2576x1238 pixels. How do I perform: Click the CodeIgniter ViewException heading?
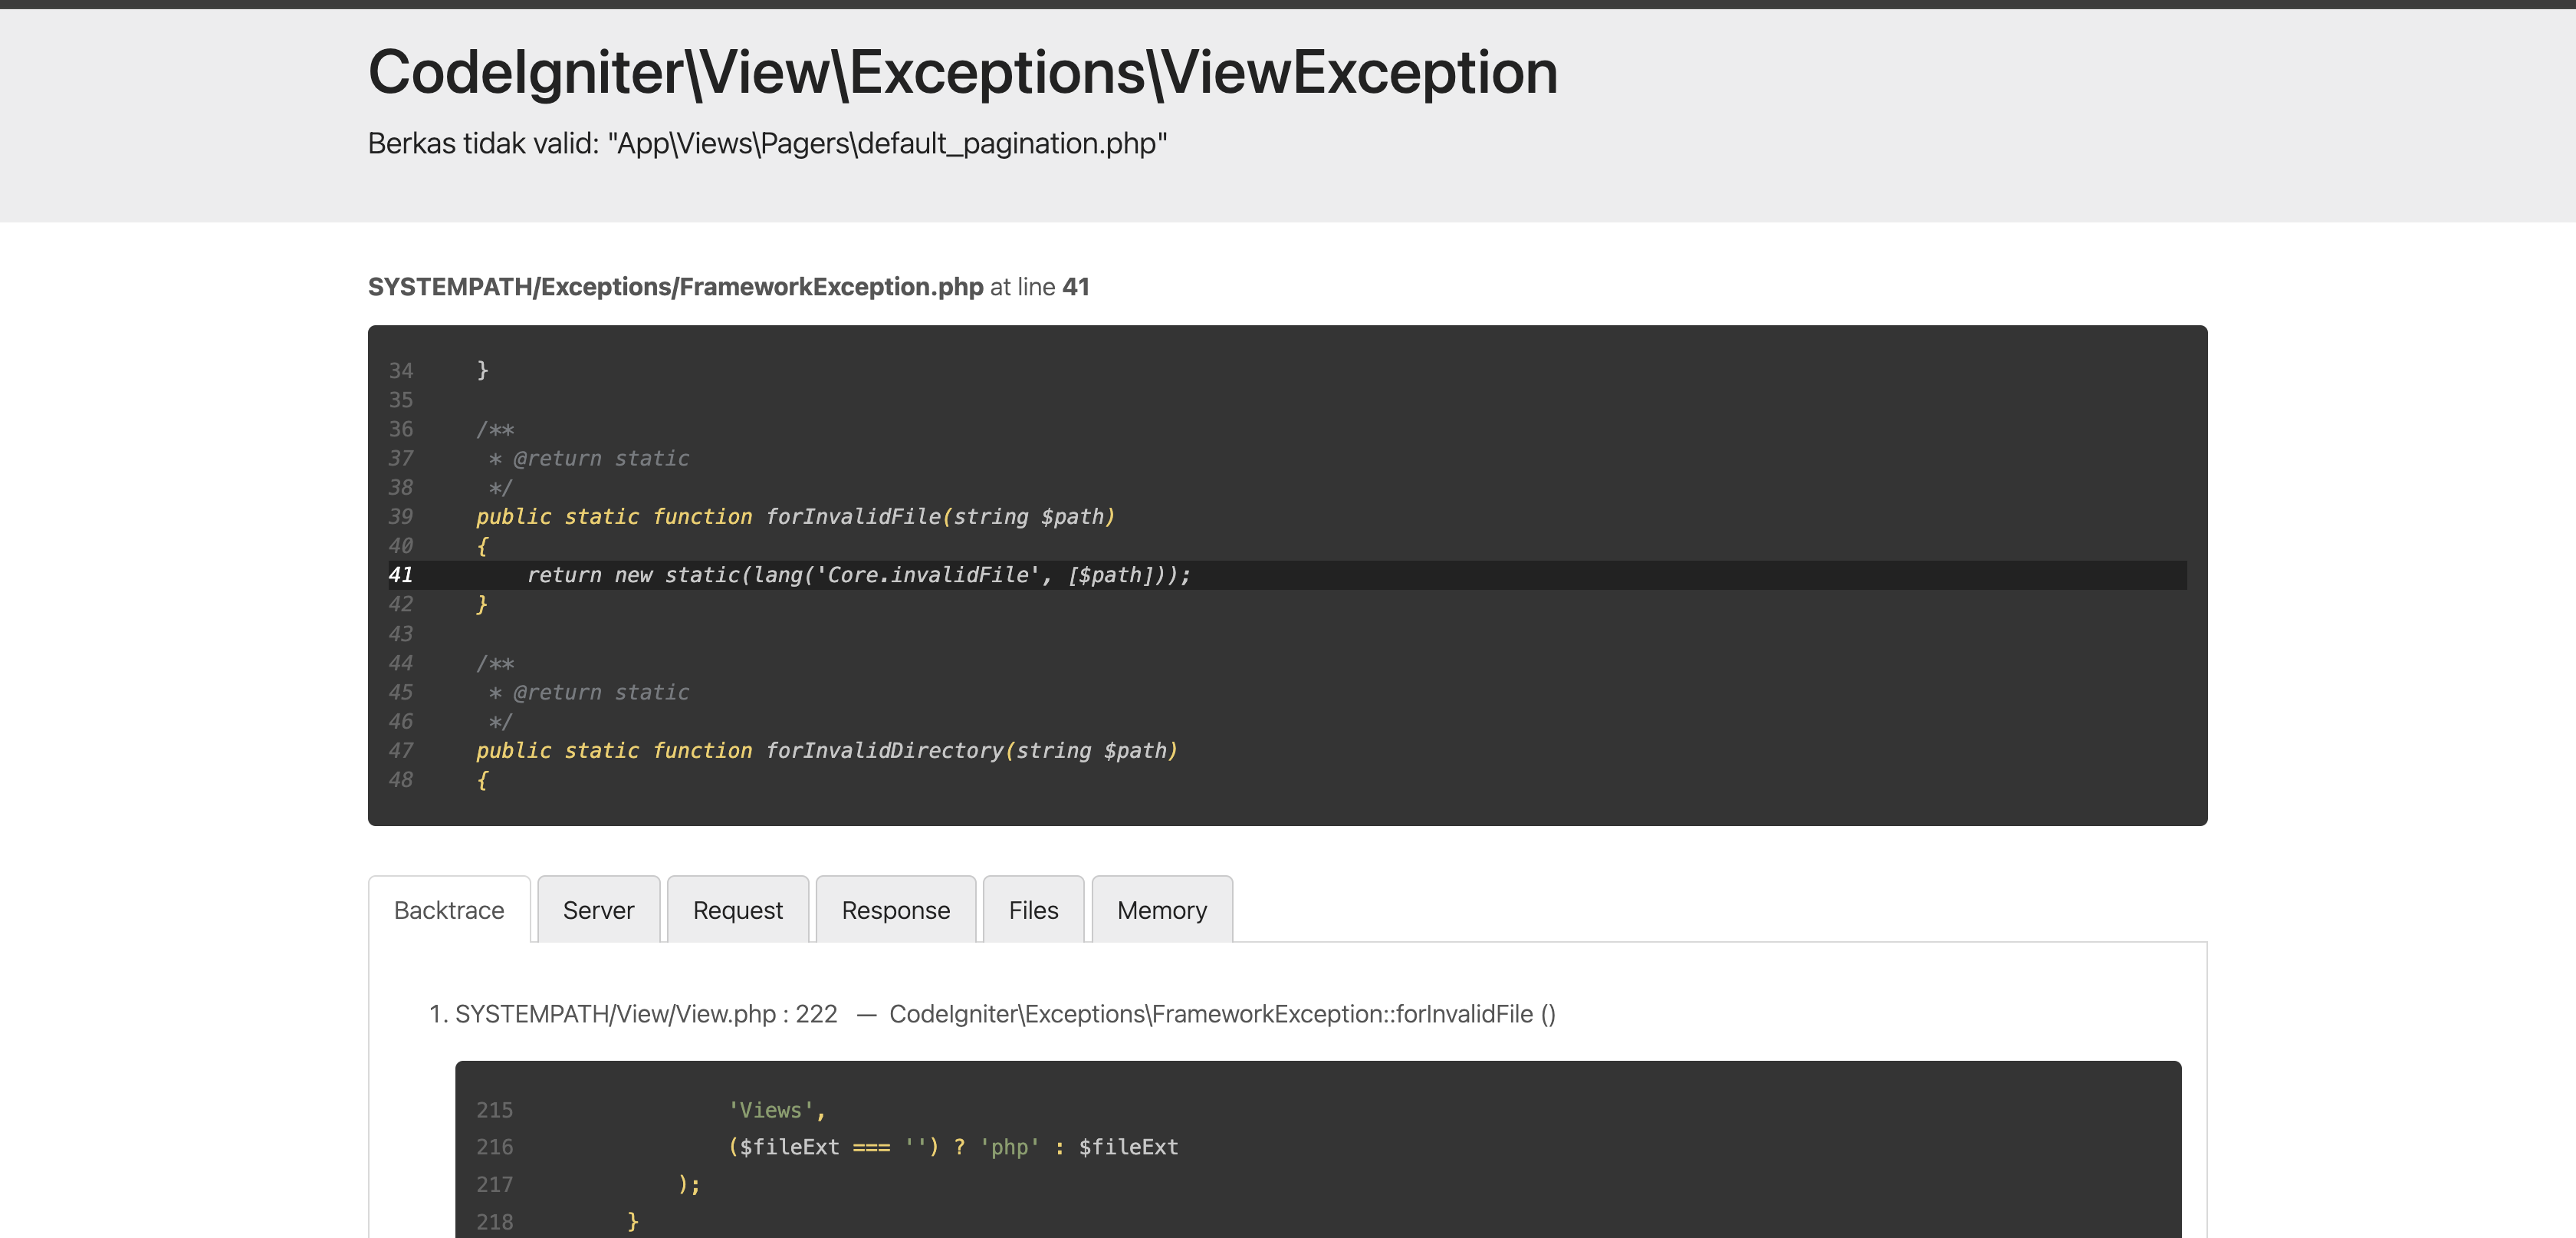962,72
